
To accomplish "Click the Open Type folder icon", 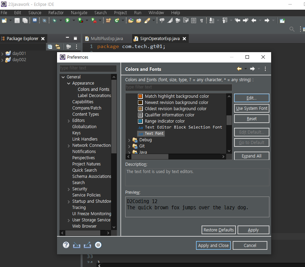I will (131, 20).
